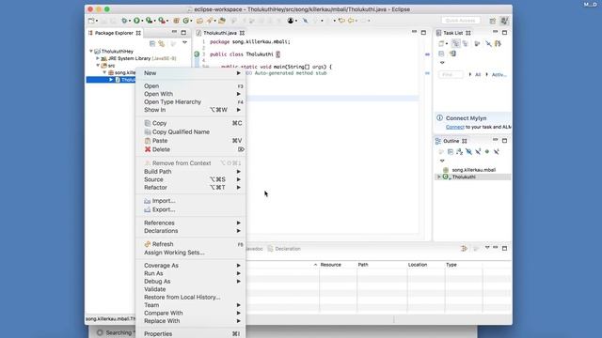This screenshot has width=602, height=338.
Task: Toggle Scheduled view in Task List
Action: tap(465, 44)
